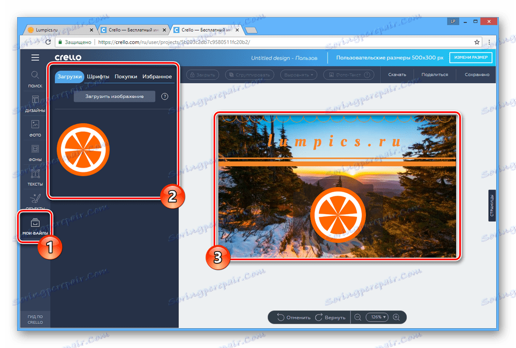Open the Поиск search sidebar icon
516x348 pixels.
point(35,79)
